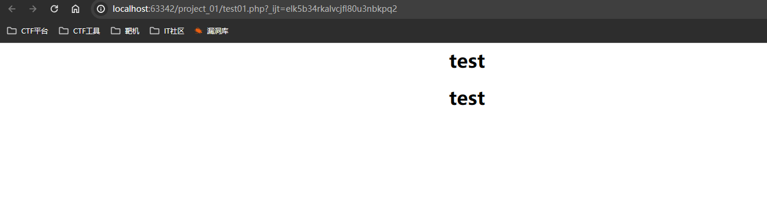Click the folder icon beside CTF平台
The image size is (767, 215).
(12, 31)
